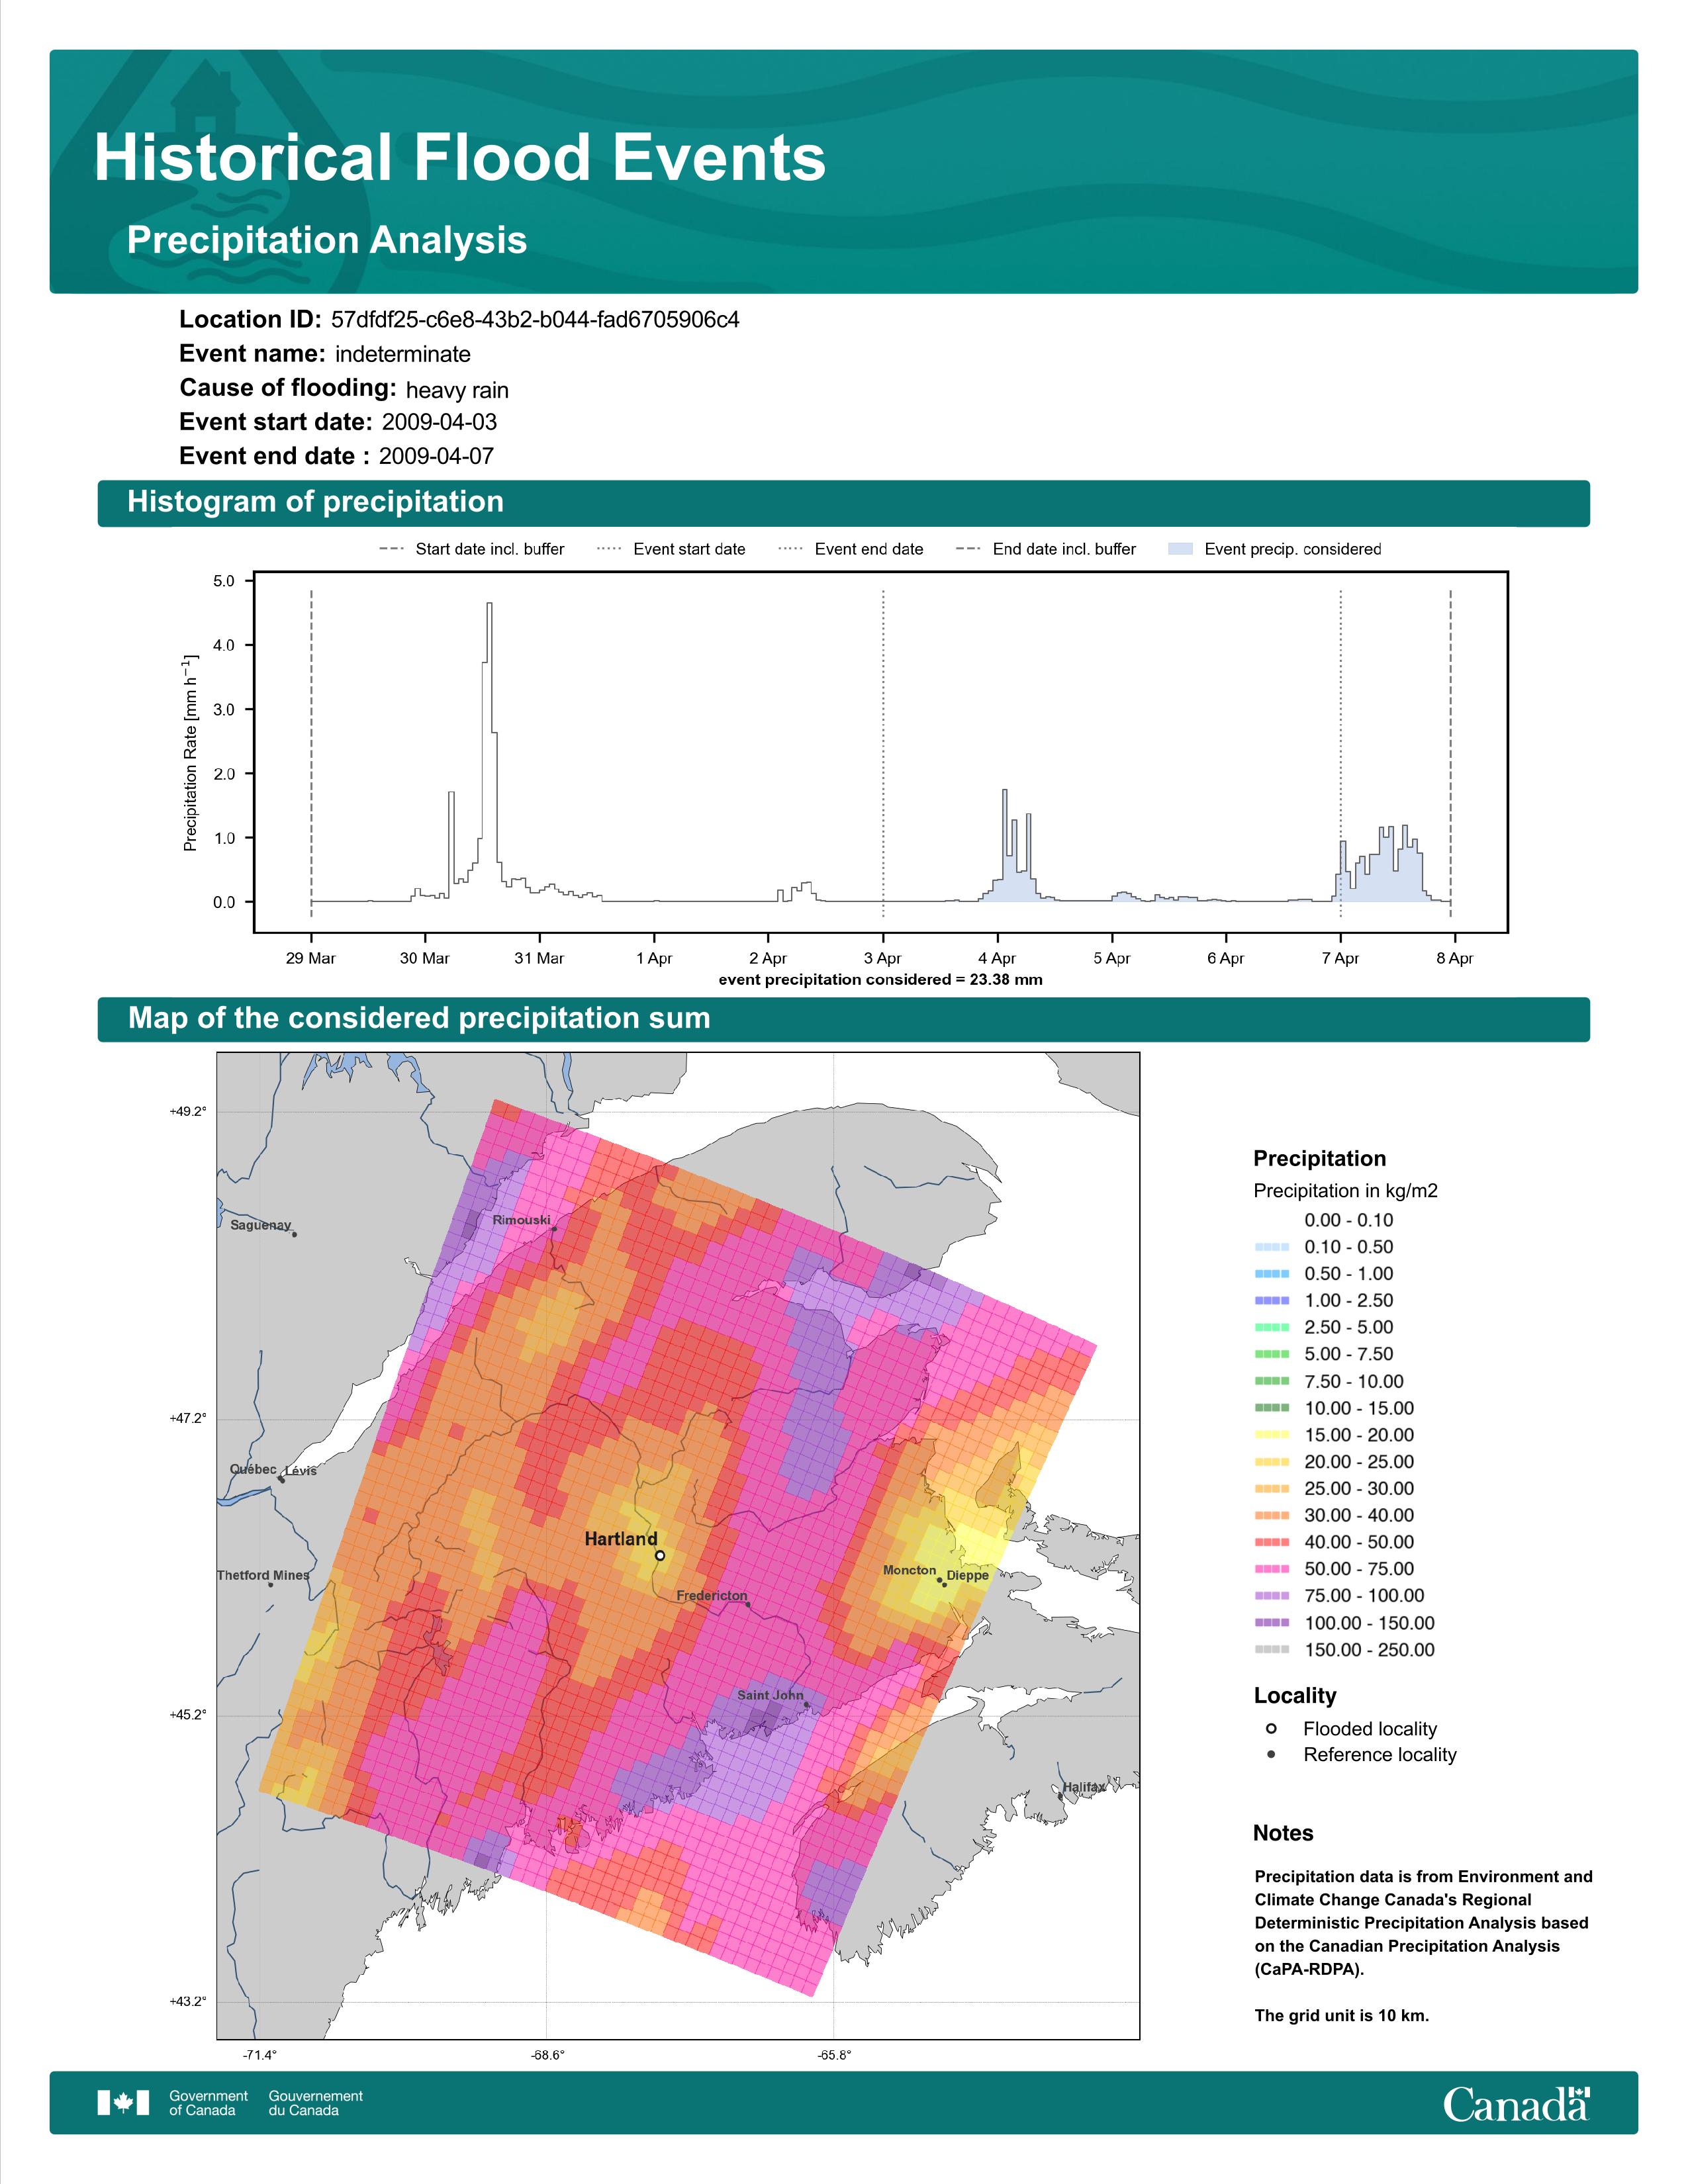Click the -68.6° longitude label

548,2055
